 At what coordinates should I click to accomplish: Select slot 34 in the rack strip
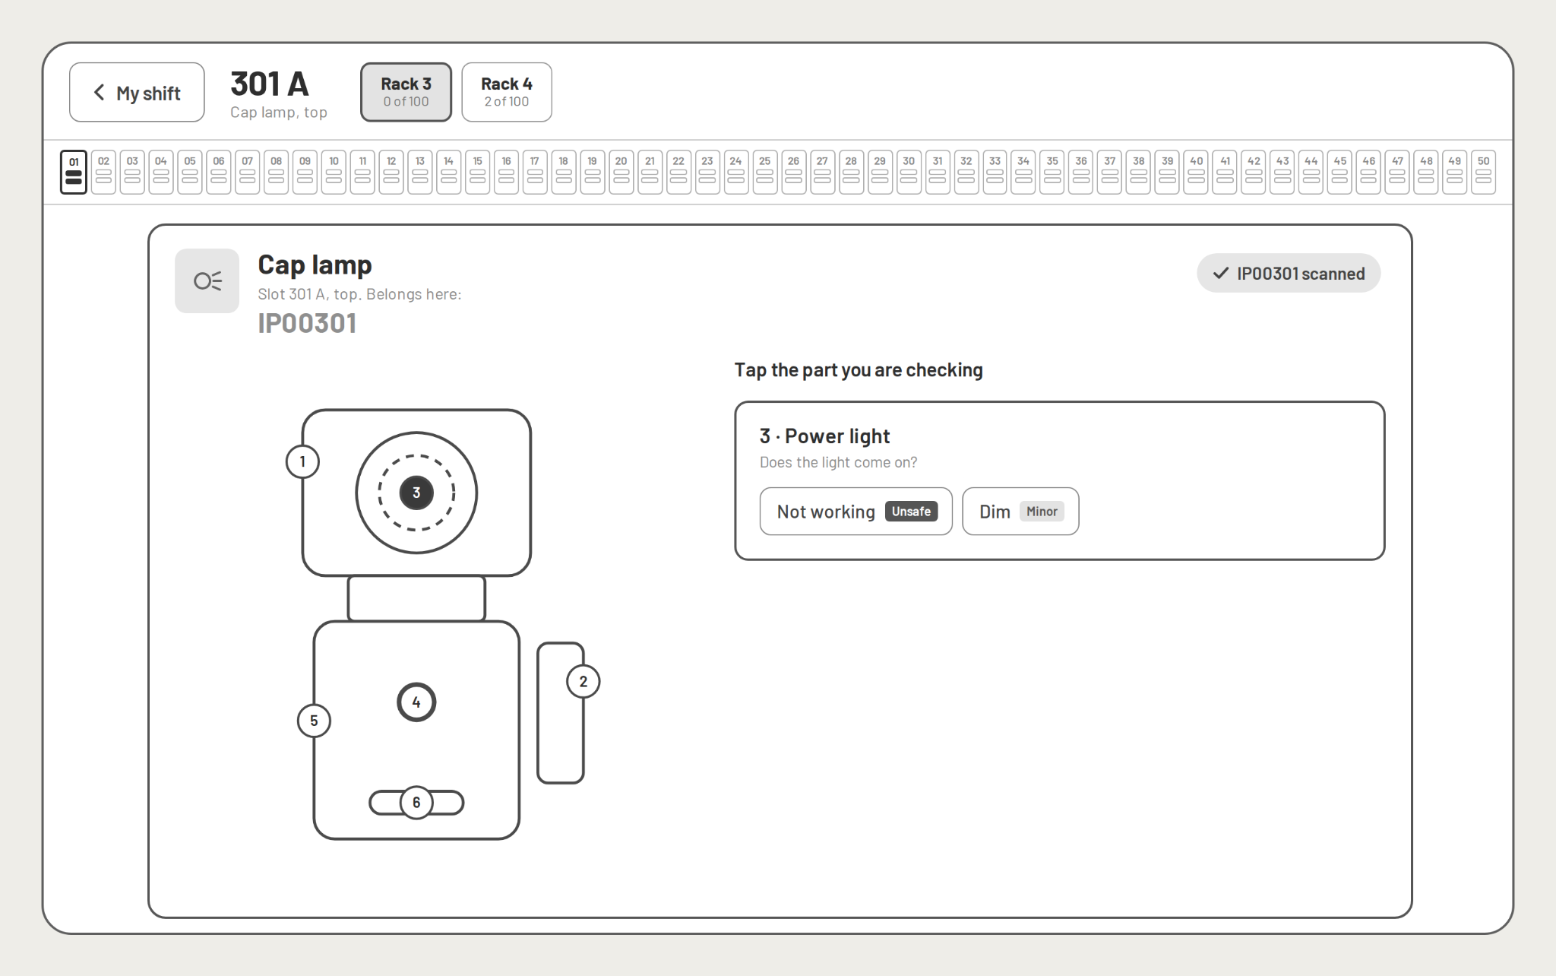1024,172
